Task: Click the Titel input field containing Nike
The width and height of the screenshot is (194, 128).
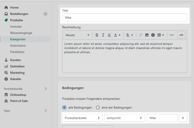Action: (x=125, y=18)
